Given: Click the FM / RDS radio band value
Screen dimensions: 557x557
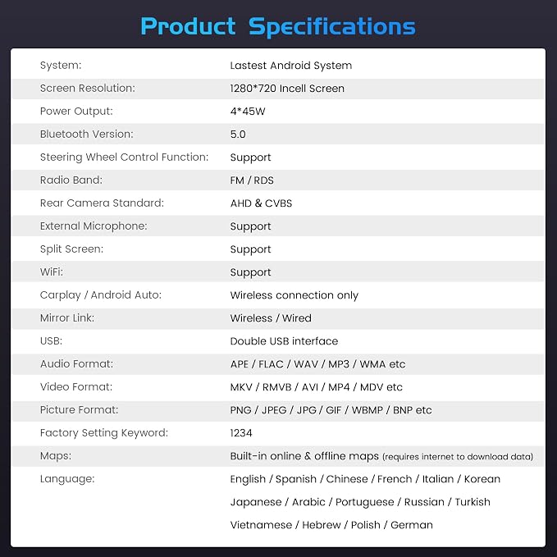Looking at the screenshot, I should pyautogui.click(x=252, y=180).
